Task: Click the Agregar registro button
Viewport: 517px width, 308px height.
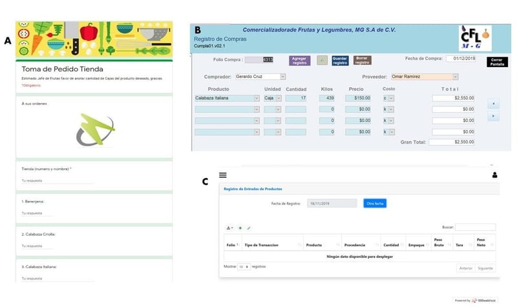Action: pos(299,61)
